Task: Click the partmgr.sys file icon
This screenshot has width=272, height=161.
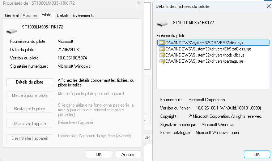Action: 161,61
